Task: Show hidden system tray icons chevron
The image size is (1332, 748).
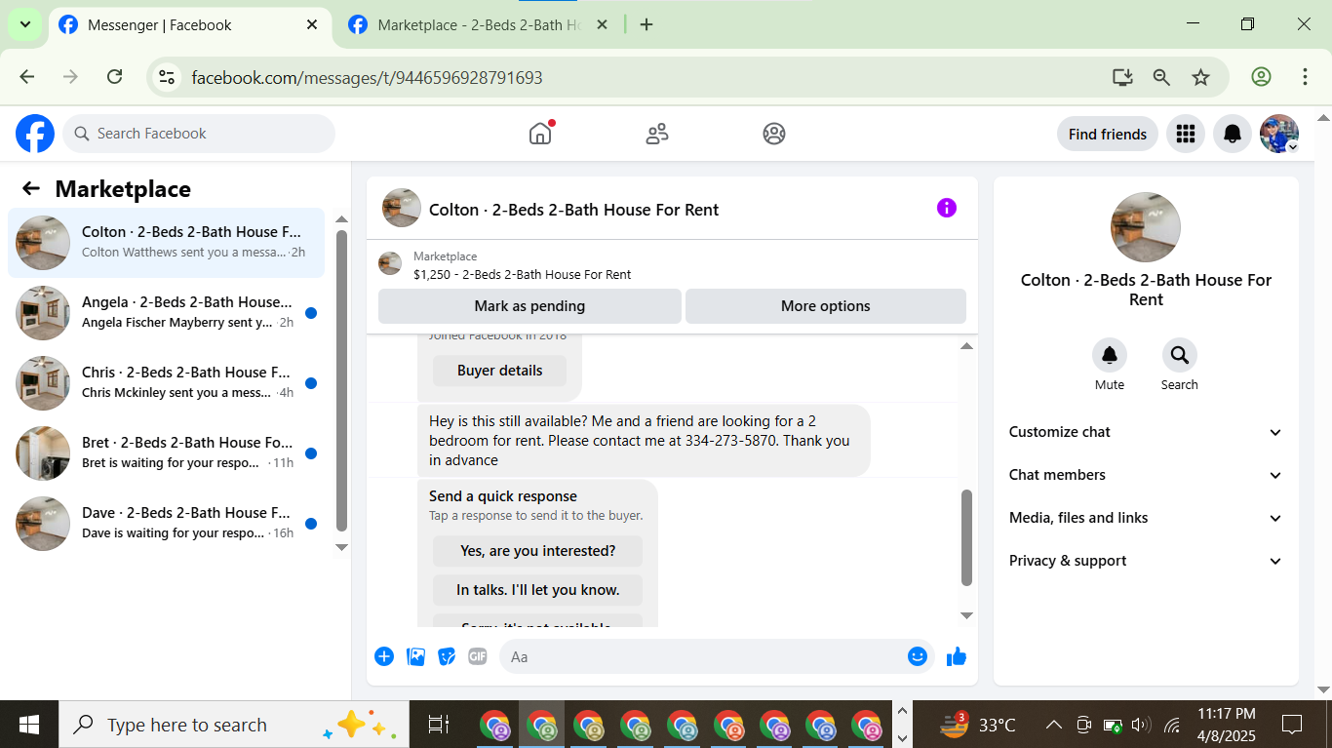Action: tap(1053, 725)
